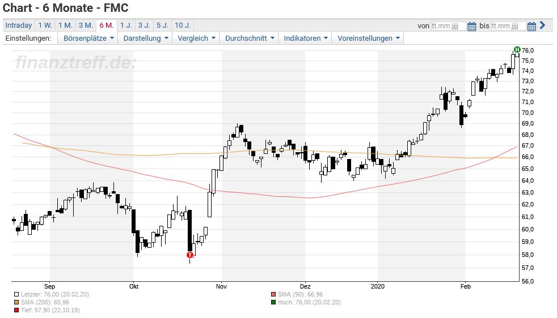
Task: Click the red Tief legend swatch
Action: 16,310
